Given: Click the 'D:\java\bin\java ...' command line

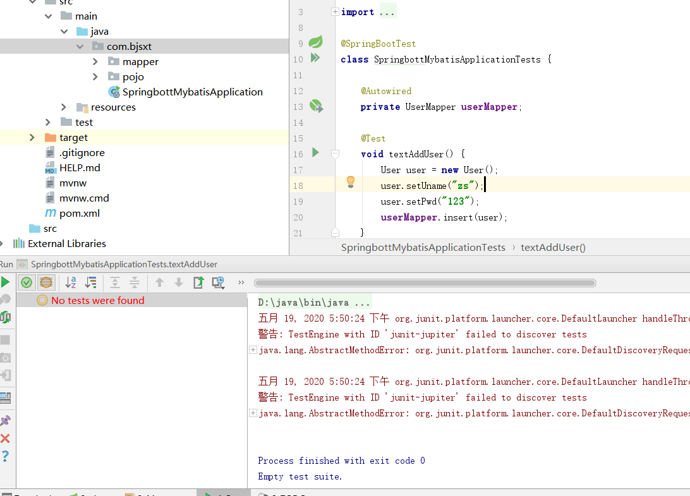Looking at the screenshot, I should coord(314,303).
